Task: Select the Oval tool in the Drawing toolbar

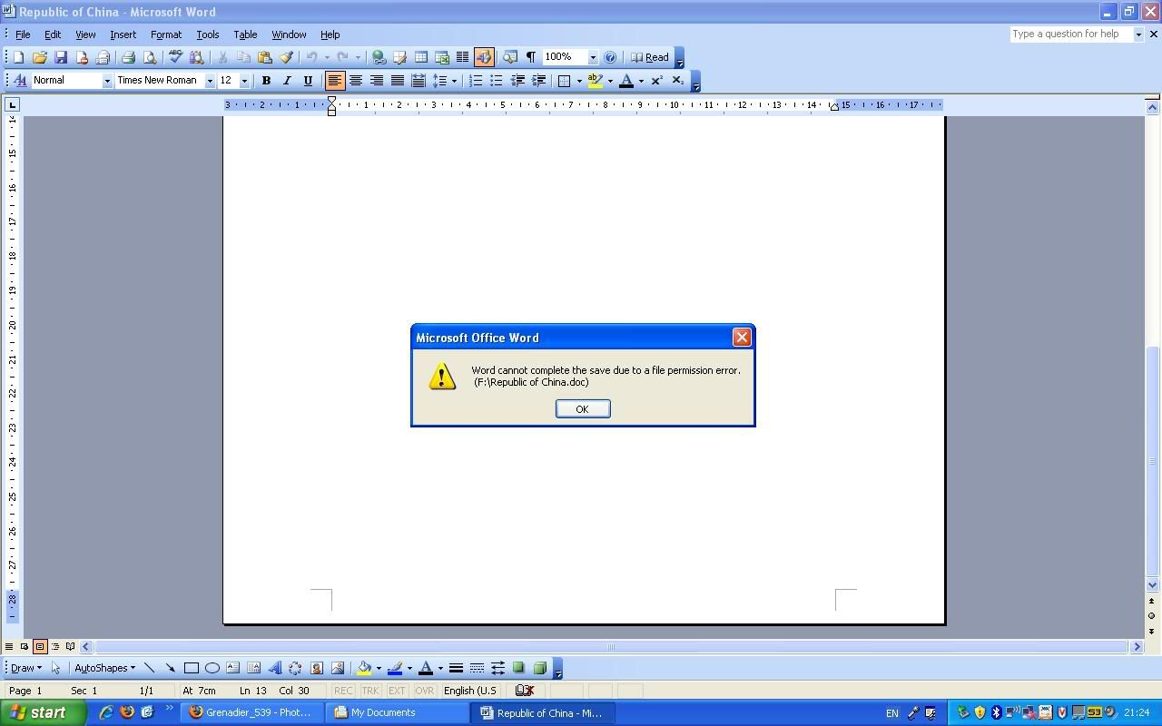Action: click(212, 668)
